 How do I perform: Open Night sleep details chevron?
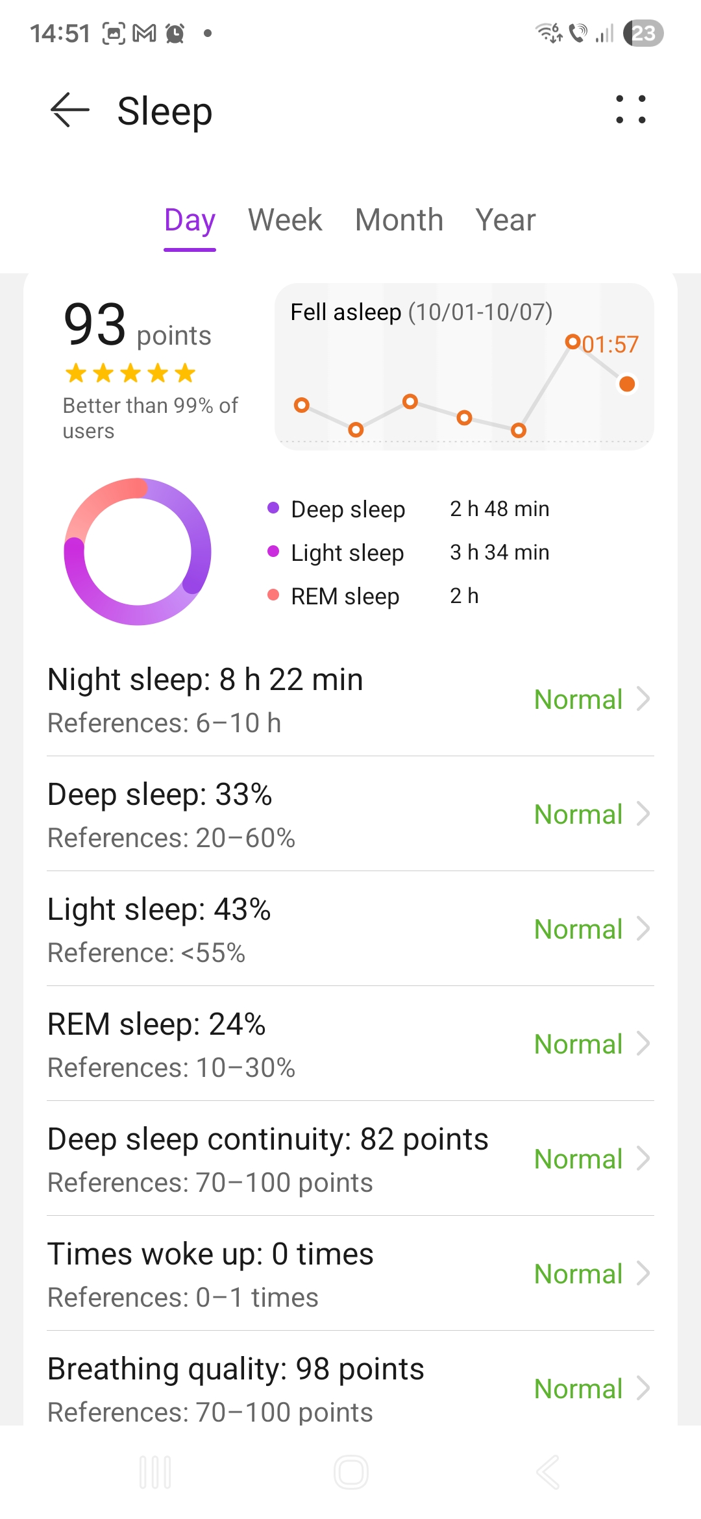pyautogui.click(x=643, y=699)
